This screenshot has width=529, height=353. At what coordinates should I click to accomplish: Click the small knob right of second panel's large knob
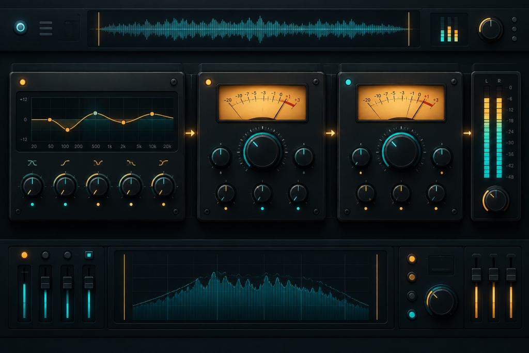[442, 157]
